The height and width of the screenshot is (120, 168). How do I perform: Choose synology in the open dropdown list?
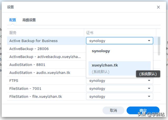tap(120, 51)
